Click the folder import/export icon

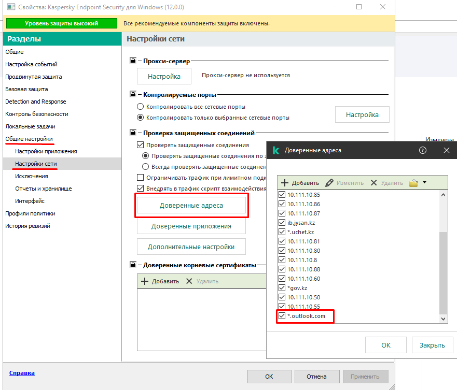(413, 183)
